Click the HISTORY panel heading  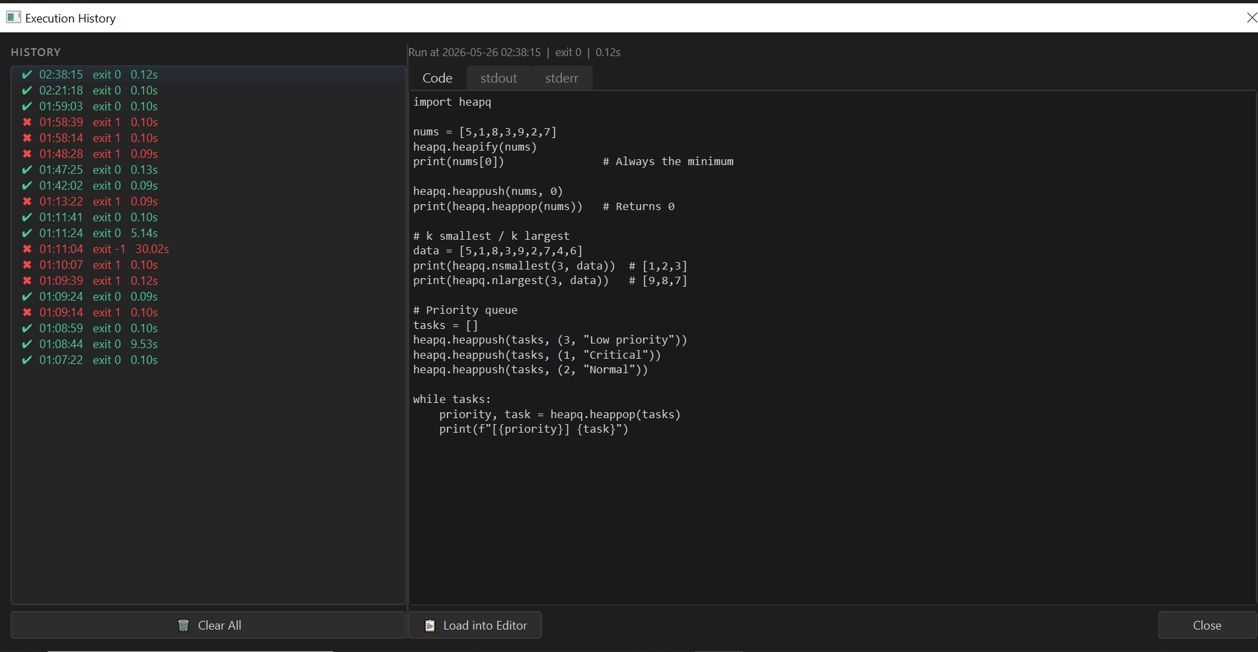pos(36,52)
